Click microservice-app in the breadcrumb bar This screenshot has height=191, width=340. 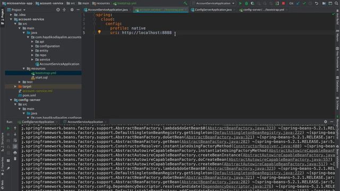pos(18,3)
